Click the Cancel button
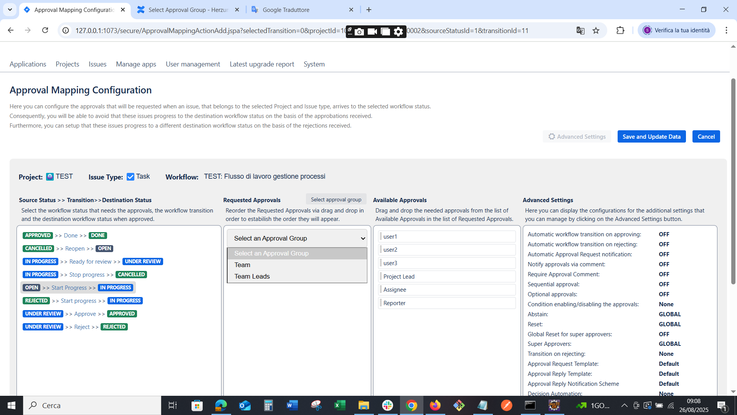Image resolution: width=737 pixels, height=415 pixels. click(x=706, y=137)
